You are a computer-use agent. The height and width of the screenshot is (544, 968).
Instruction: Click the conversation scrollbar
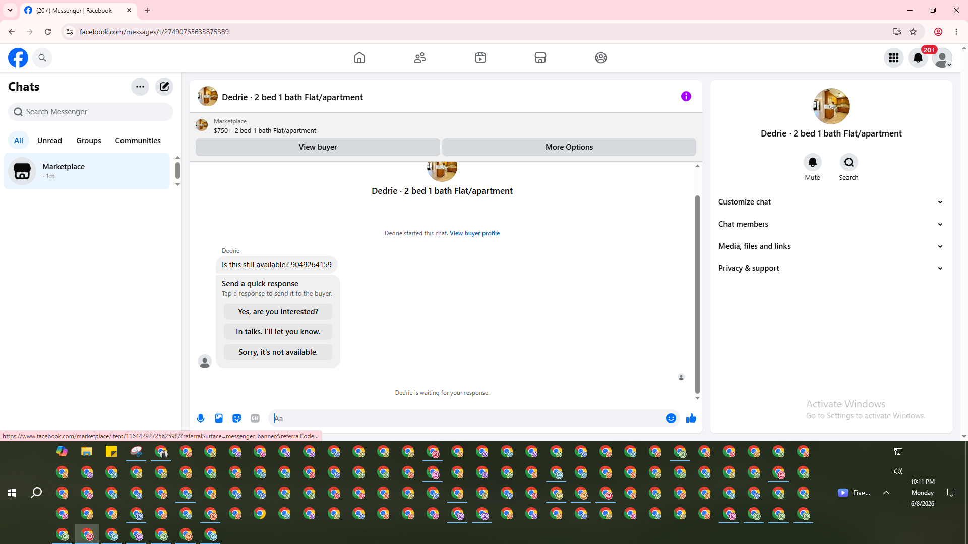697,295
